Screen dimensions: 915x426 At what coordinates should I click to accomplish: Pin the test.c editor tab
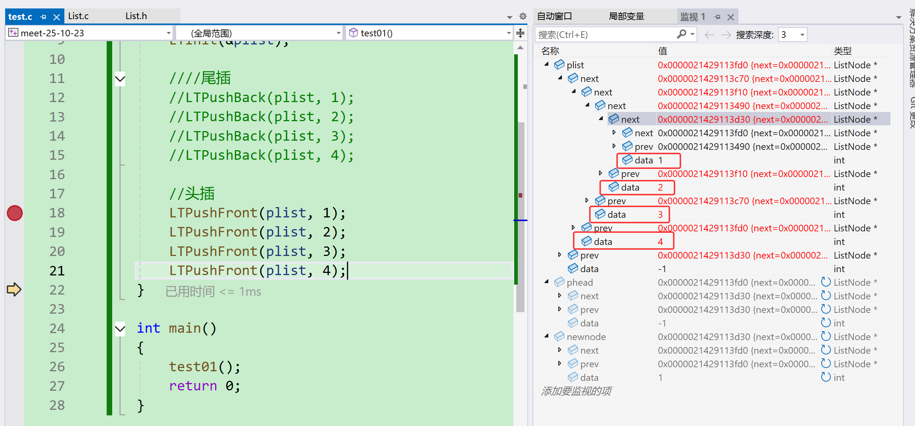click(x=43, y=17)
